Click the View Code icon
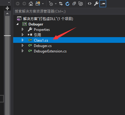125x115 pixels. pos(90,4)
